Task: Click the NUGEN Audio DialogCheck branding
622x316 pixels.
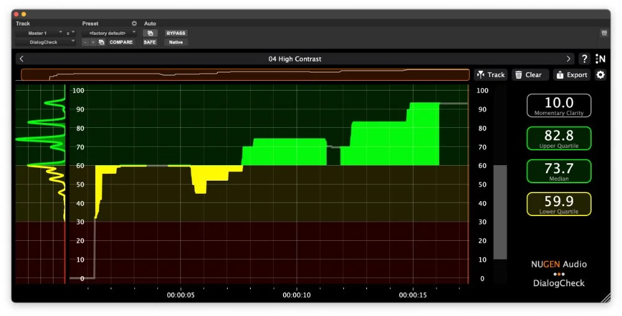Action: (559, 274)
